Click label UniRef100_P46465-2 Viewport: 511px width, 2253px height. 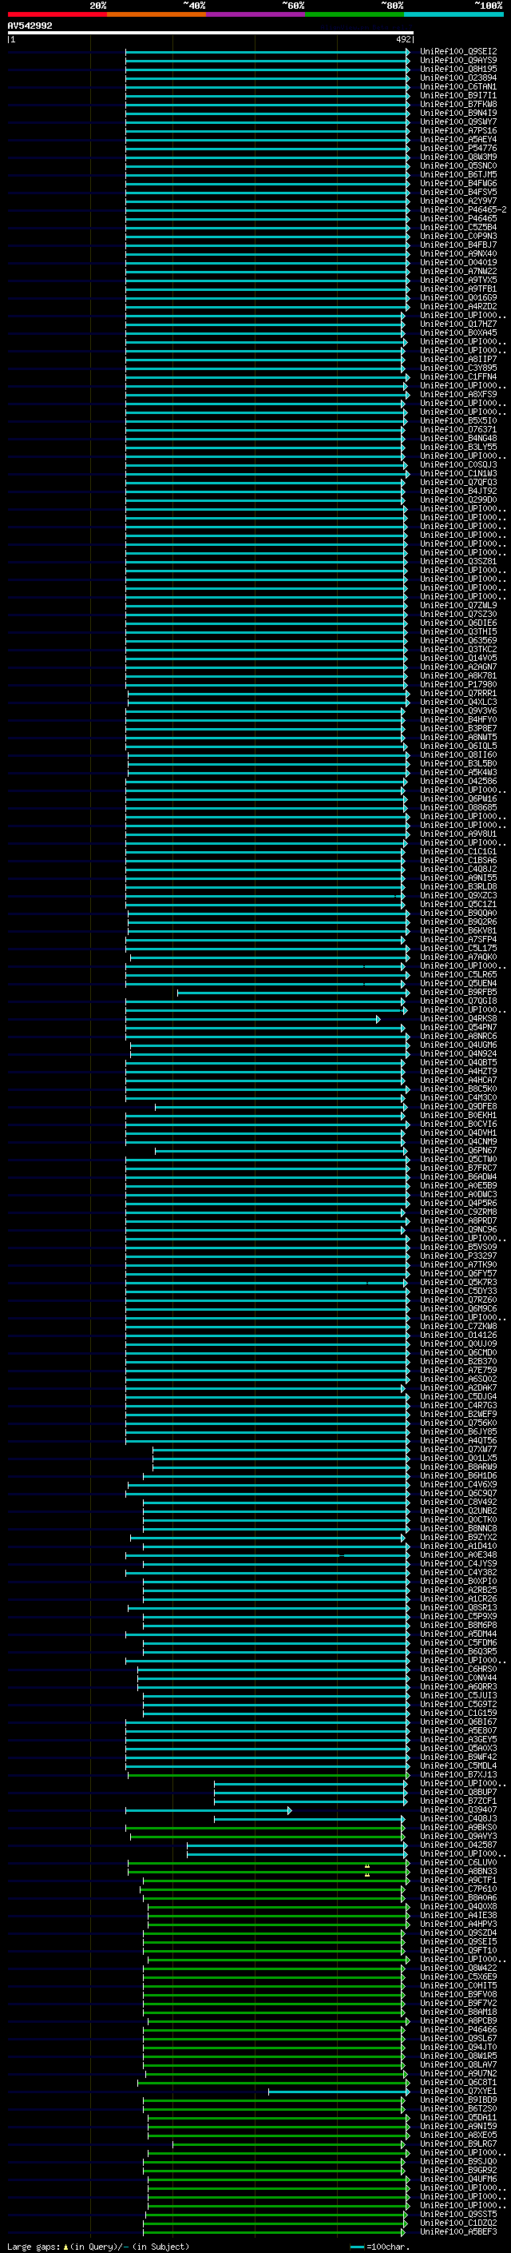click(x=463, y=210)
